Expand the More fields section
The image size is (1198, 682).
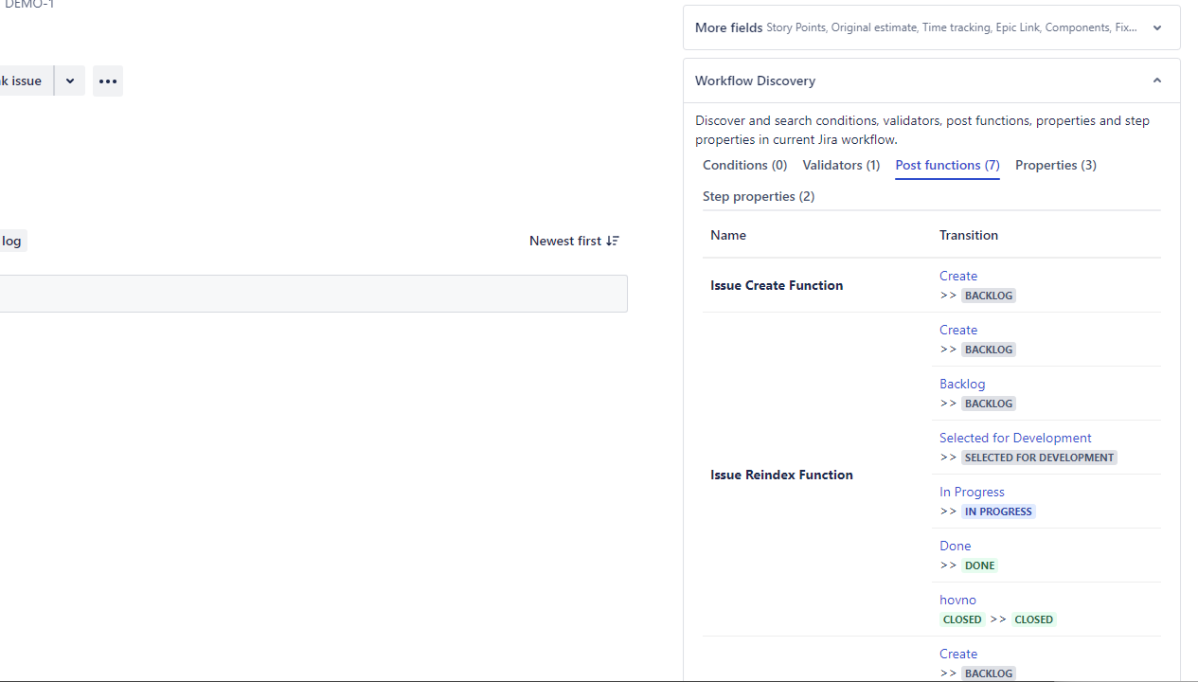(x=1156, y=28)
